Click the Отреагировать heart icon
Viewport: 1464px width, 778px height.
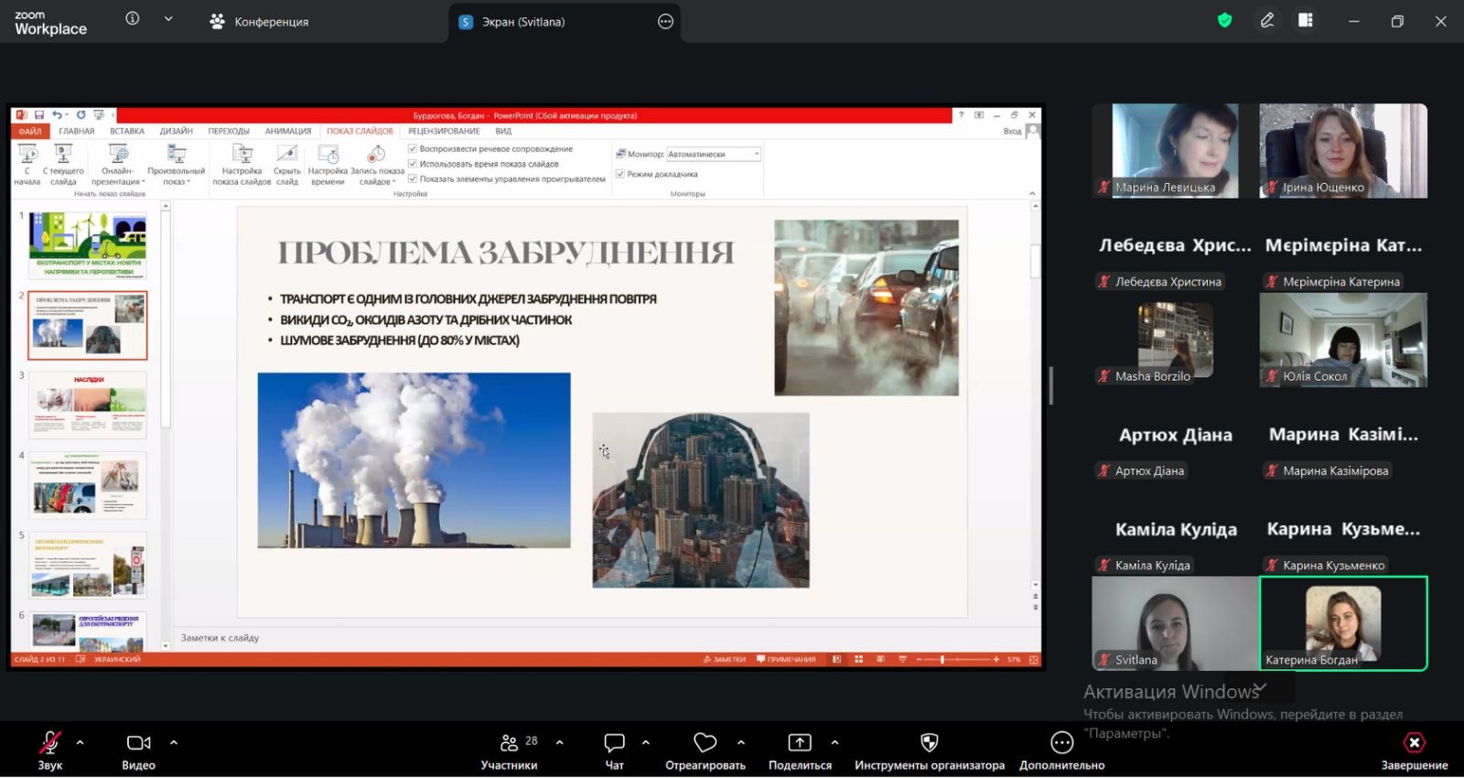[x=705, y=742]
